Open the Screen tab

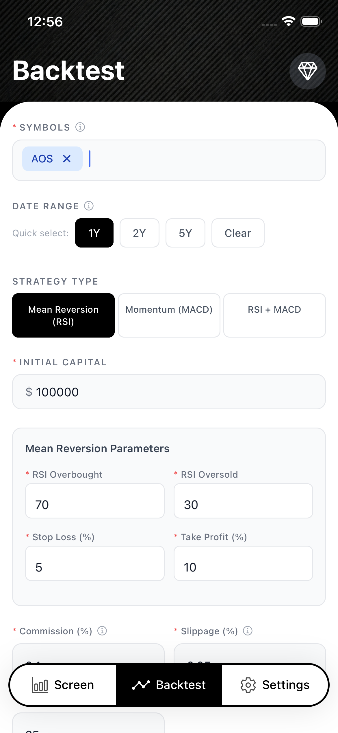point(63,685)
